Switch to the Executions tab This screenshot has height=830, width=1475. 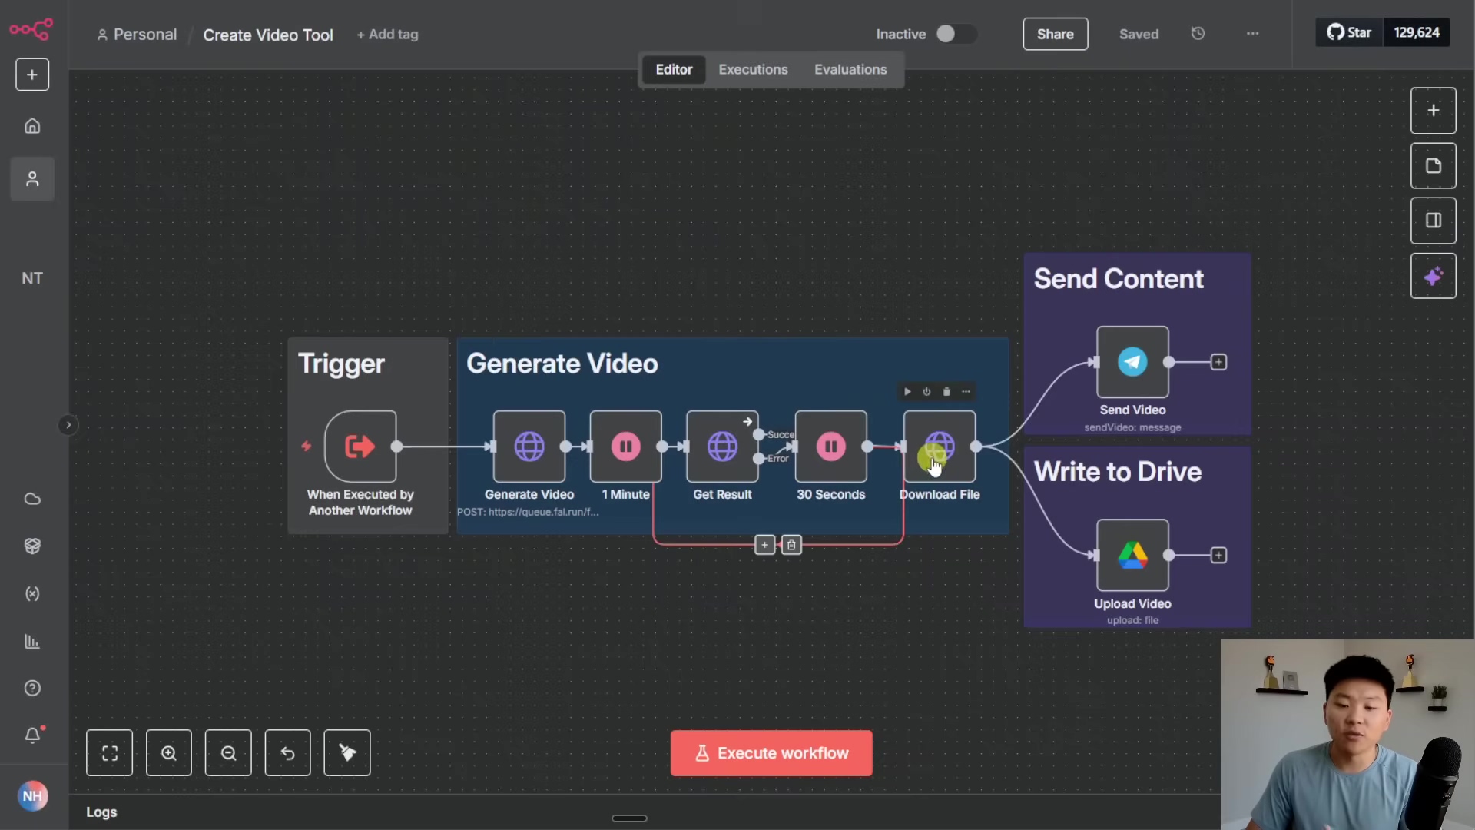753,69
